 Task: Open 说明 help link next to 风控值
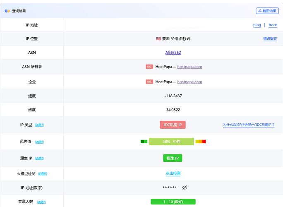pyautogui.click(x=39, y=142)
